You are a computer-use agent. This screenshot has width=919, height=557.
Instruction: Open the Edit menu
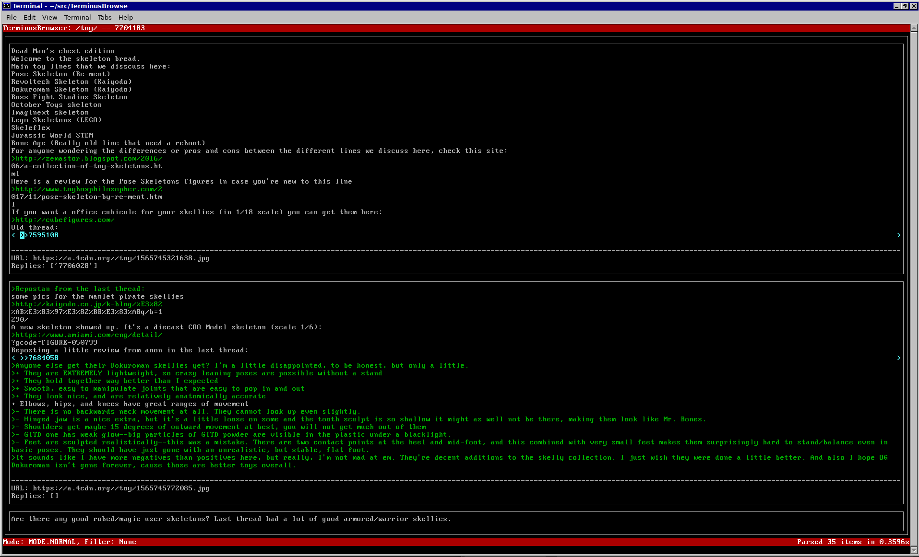coord(29,17)
